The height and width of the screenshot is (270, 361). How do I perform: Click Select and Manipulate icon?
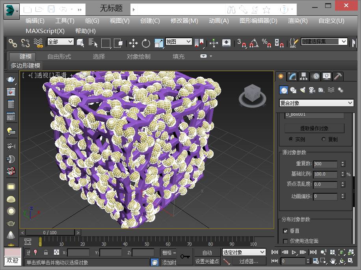[214, 43]
